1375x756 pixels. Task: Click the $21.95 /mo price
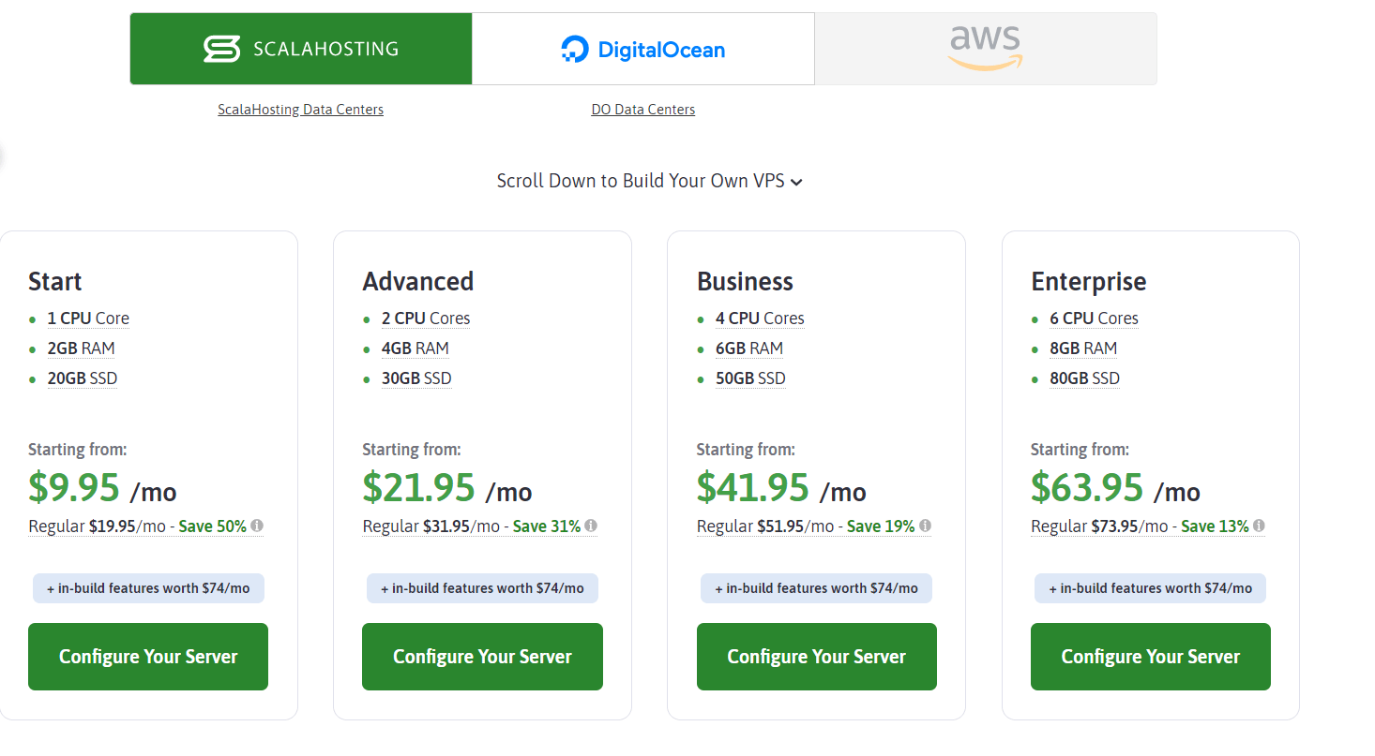[447, 487]
